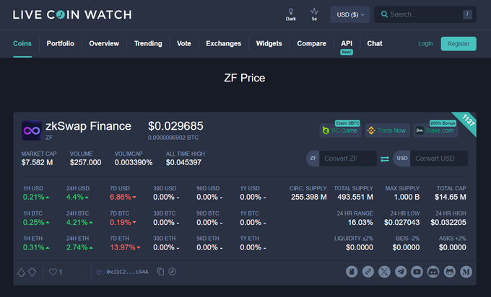Open the whitepaper document icon

pyautogui.click(x=352, y=272)
